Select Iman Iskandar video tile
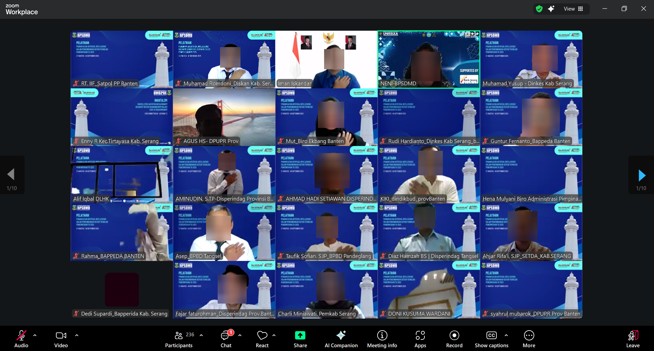 (326, 59)
